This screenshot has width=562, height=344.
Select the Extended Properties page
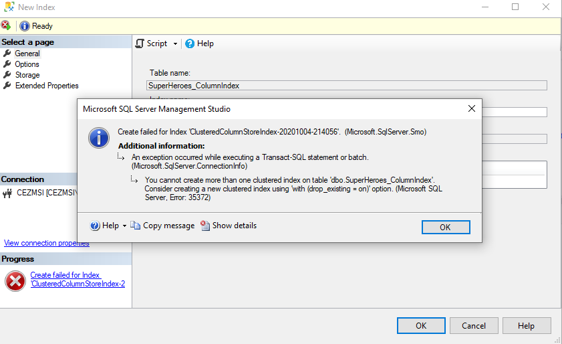tap(47, 86)
